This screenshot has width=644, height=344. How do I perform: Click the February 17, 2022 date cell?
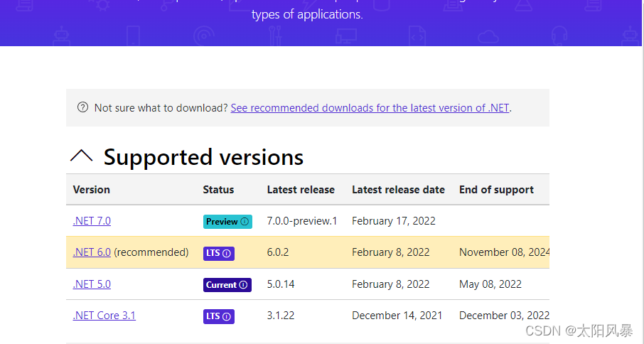click(394, 221)
